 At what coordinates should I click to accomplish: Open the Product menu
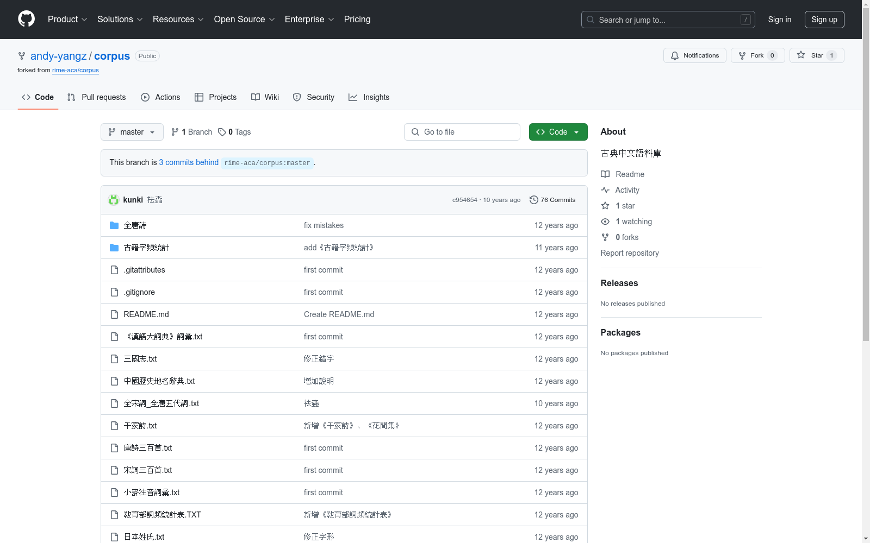tap(67, 20)
